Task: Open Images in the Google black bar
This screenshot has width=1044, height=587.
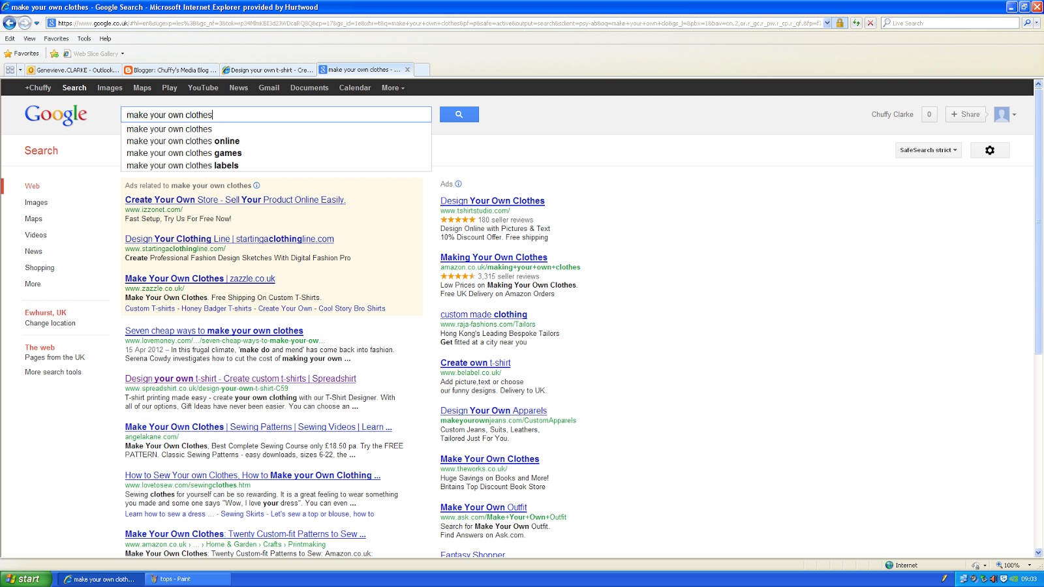Action: click(110, 87)
